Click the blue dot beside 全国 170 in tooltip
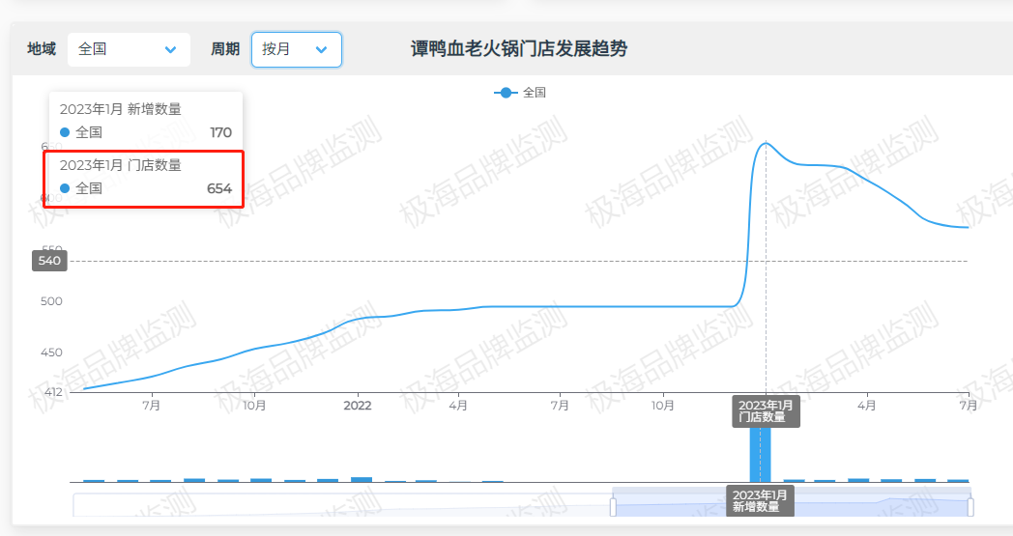1013x536 pixels. click(x=65, y=132)
